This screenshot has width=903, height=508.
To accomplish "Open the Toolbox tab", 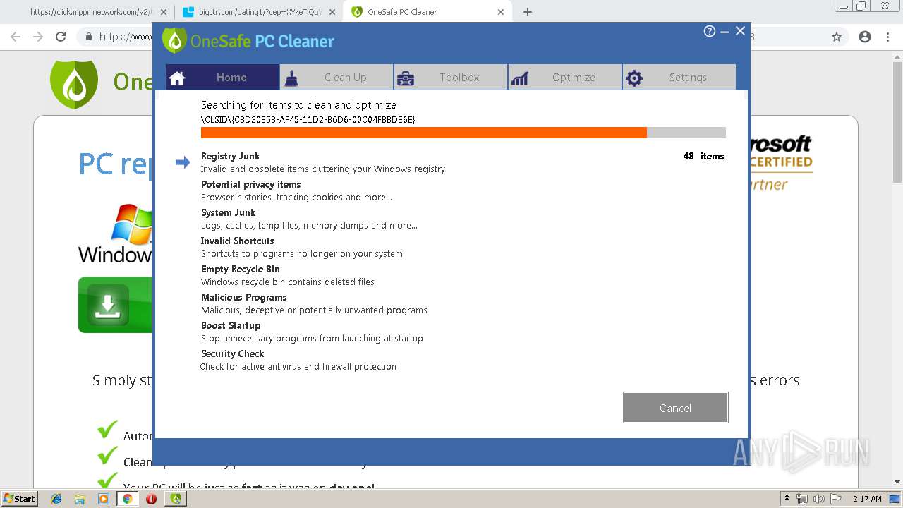I will point(451,78).
